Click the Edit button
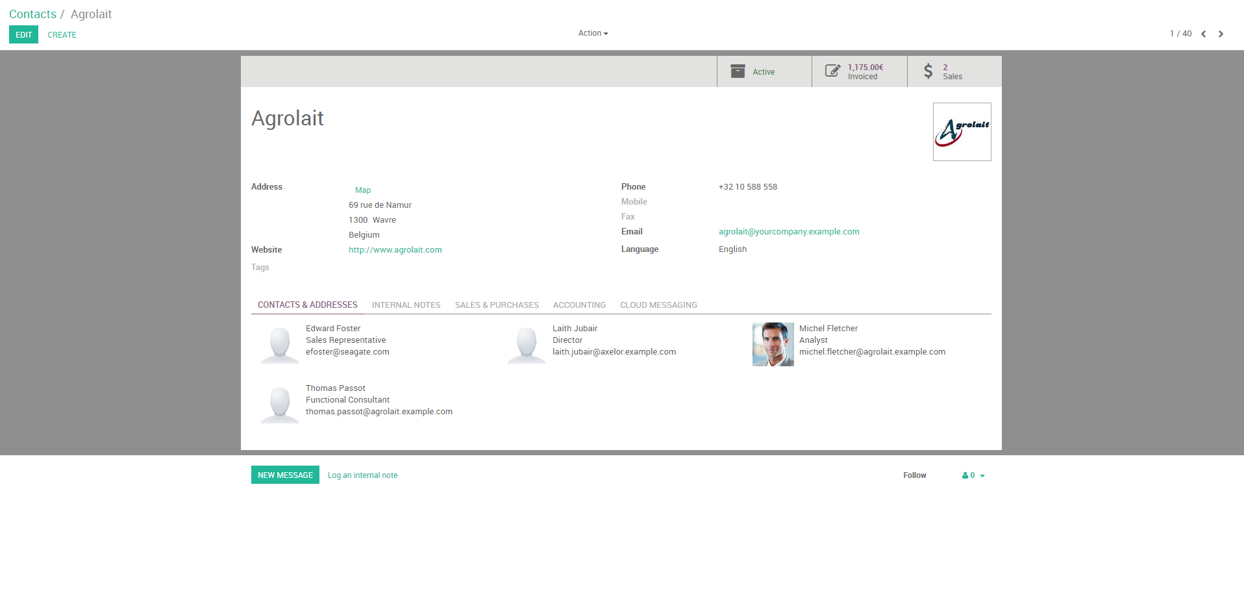The width and height of the screenshot is (1244, 602). [23, 34]
